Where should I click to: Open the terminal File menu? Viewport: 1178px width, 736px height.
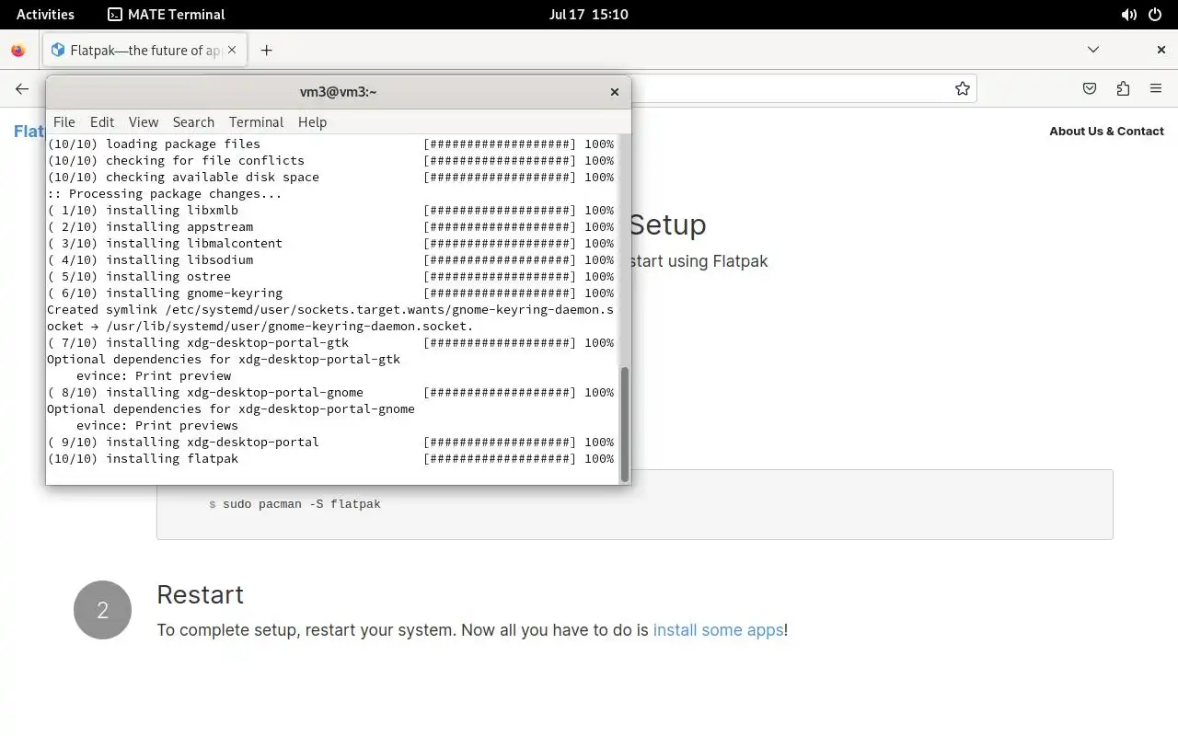[64, 121]
